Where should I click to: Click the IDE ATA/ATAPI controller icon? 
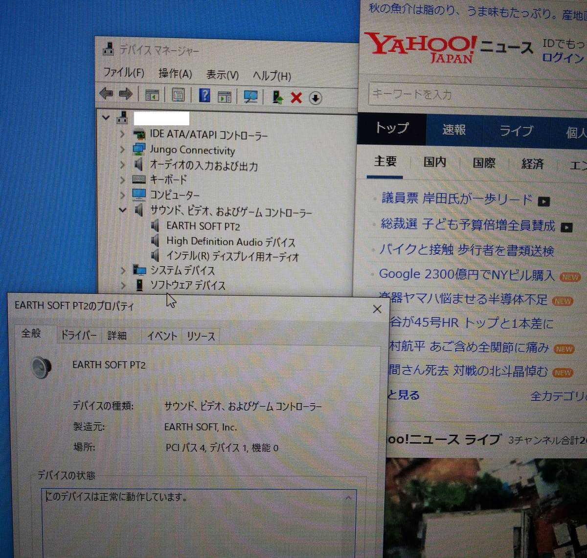[139, 134]
